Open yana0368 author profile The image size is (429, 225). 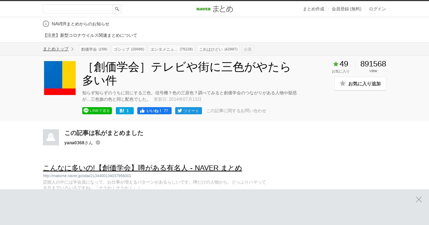pyautogui.click(x=74, y=143)
